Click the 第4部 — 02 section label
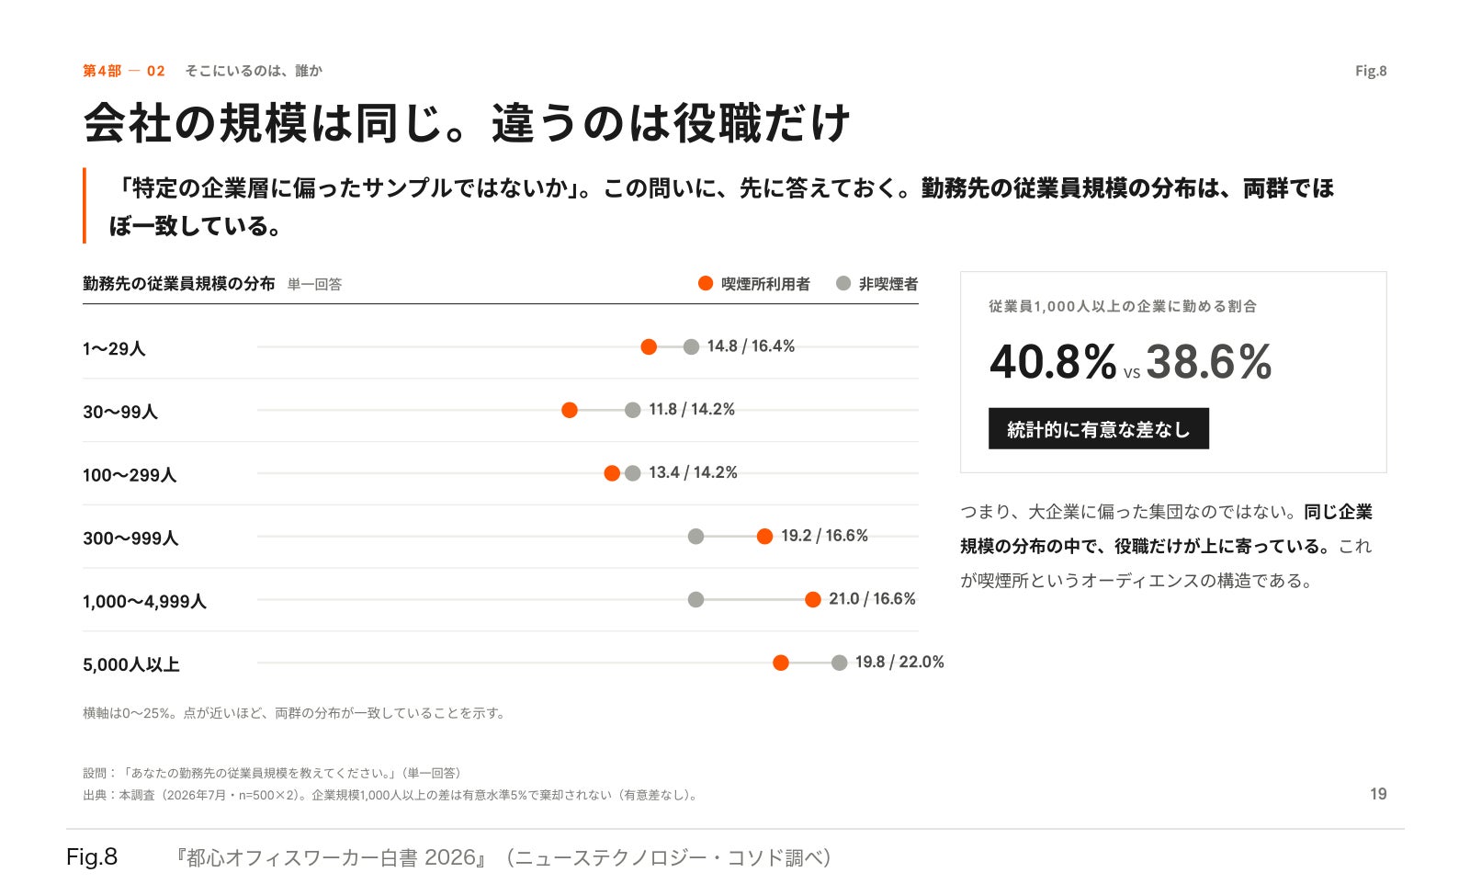This screenshot has height=884, width=1470. [x=124, y=71]
